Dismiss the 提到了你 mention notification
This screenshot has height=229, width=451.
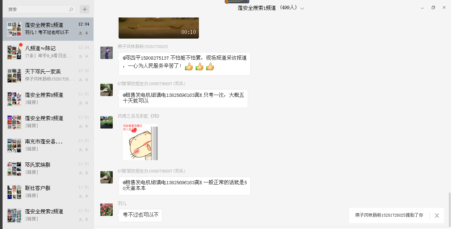point(437,216)
